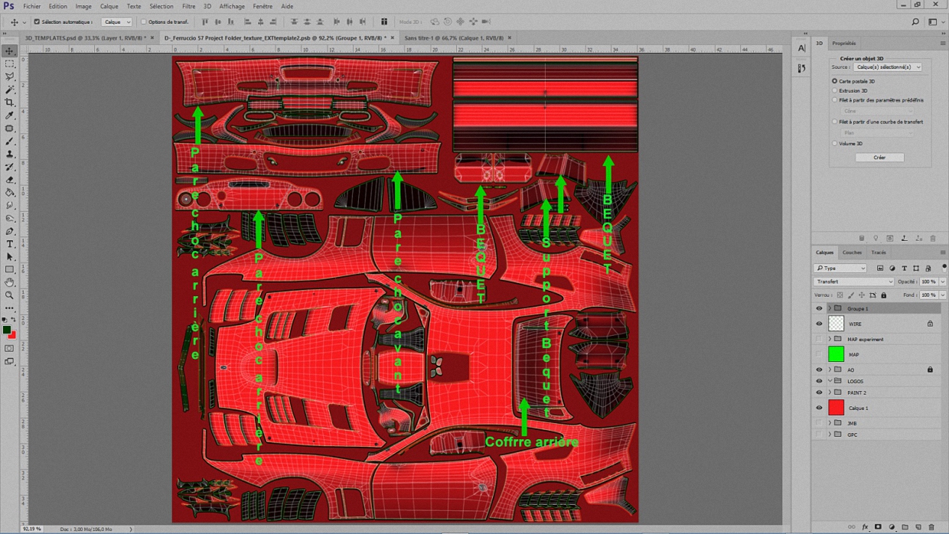The height and width of the screenshot is (534, 949).
Task: Open the Affichage menu
Action: pos(232,6)
